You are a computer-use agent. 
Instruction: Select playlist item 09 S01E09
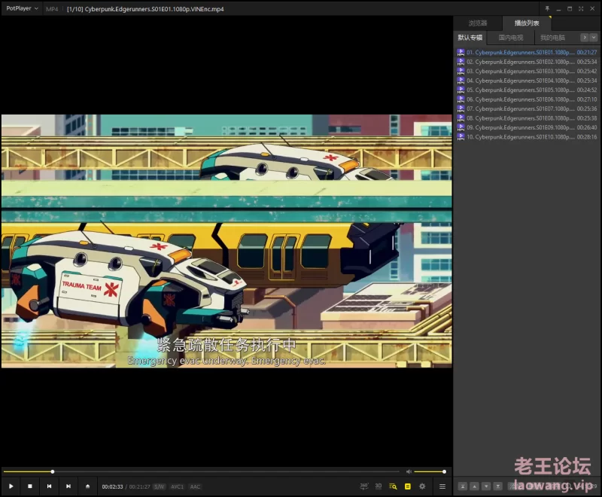[x=527, y=127]
